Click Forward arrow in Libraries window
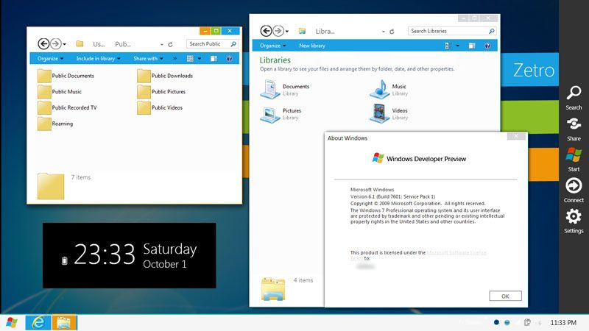 pyautogui.click(x=278, y=31)
